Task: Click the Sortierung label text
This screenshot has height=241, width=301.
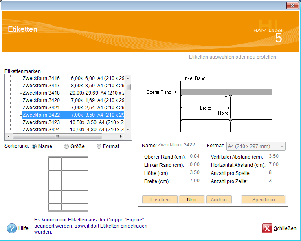Action: 17,146
